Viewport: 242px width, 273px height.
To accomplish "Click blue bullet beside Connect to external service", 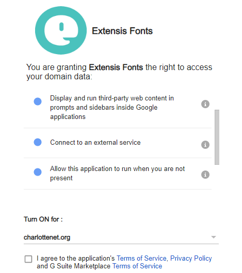I will [38, 142].
